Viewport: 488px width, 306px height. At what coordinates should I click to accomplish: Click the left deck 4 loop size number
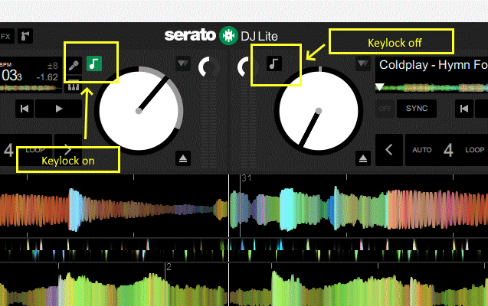click(8, 151)
